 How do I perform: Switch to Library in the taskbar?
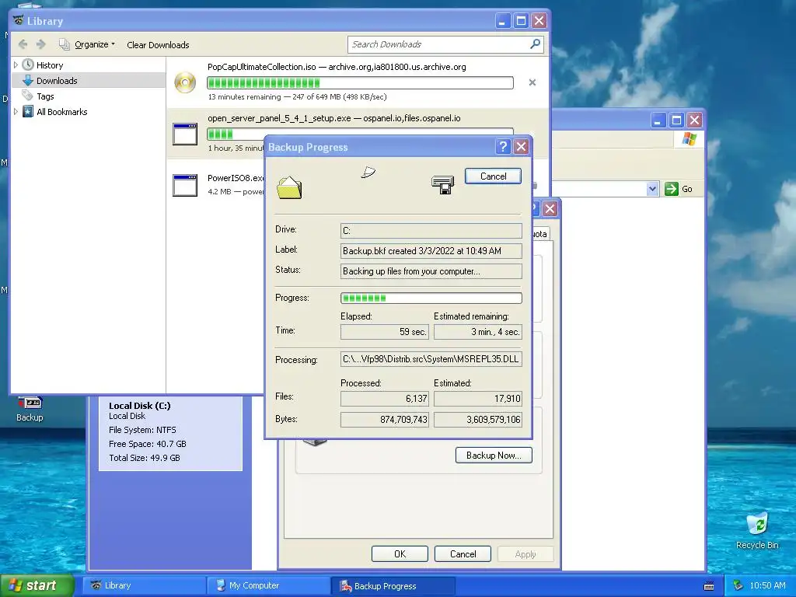[x=144, y=586]
